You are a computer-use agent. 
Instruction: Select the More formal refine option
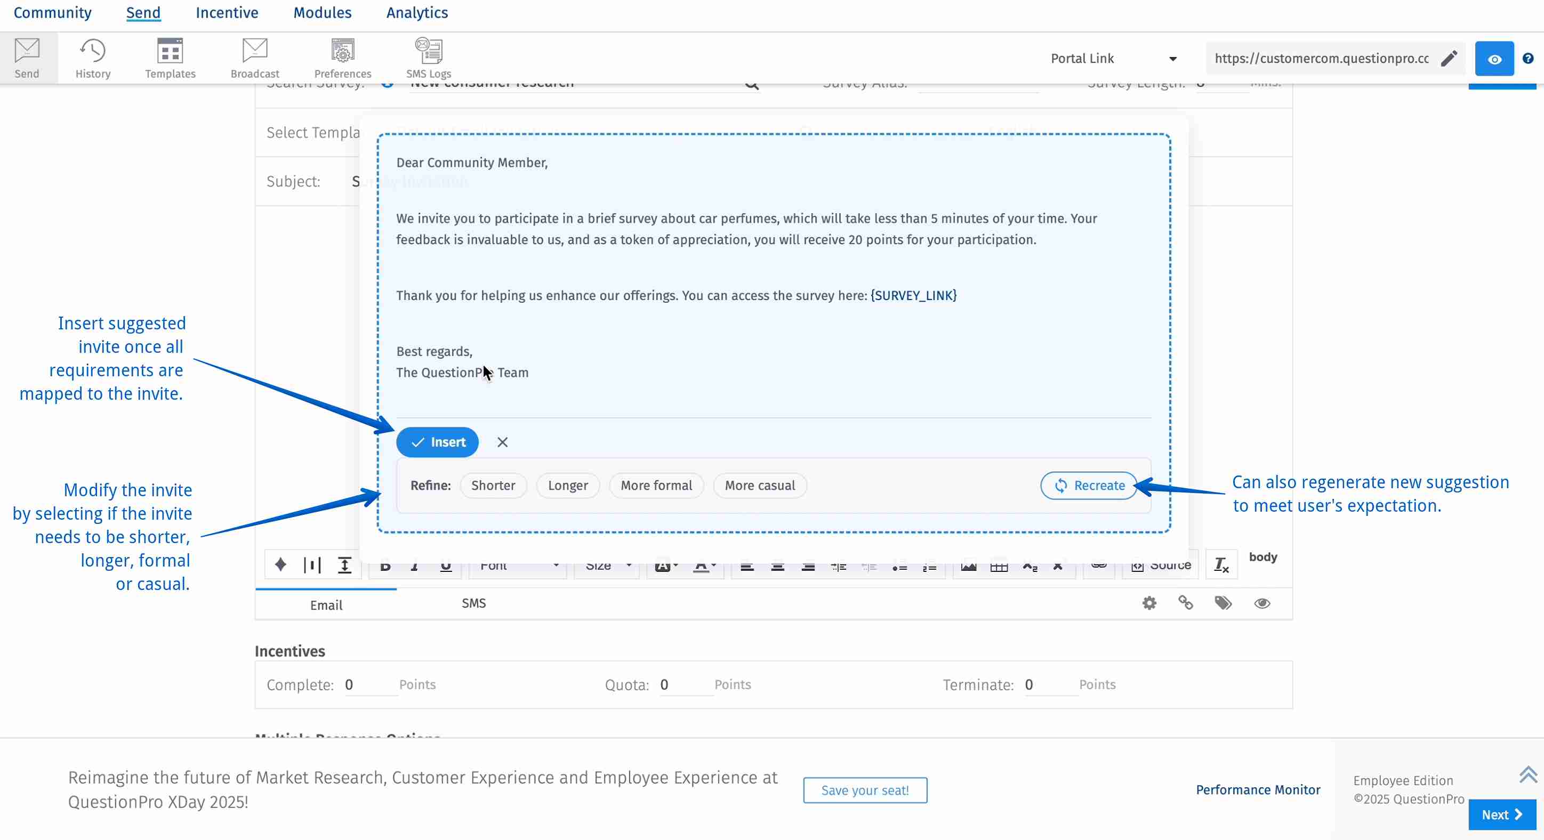(x=656, y=486)
